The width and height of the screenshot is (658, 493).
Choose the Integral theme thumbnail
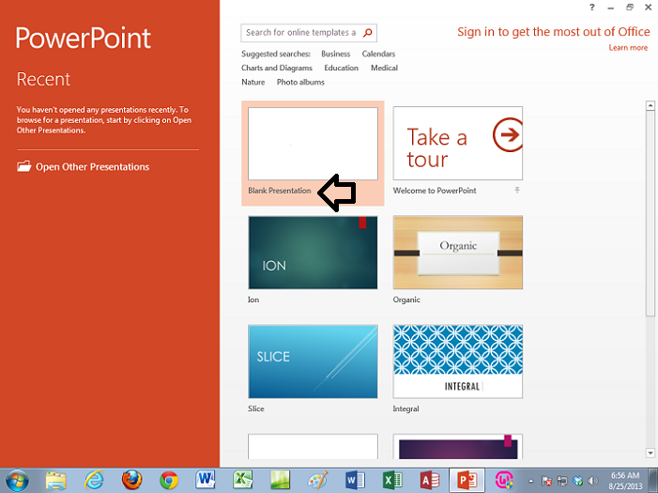pyautogui.click(x=458, y=362)
